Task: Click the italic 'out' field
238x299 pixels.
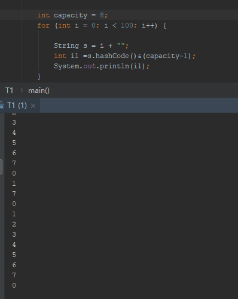Action: 89,66
